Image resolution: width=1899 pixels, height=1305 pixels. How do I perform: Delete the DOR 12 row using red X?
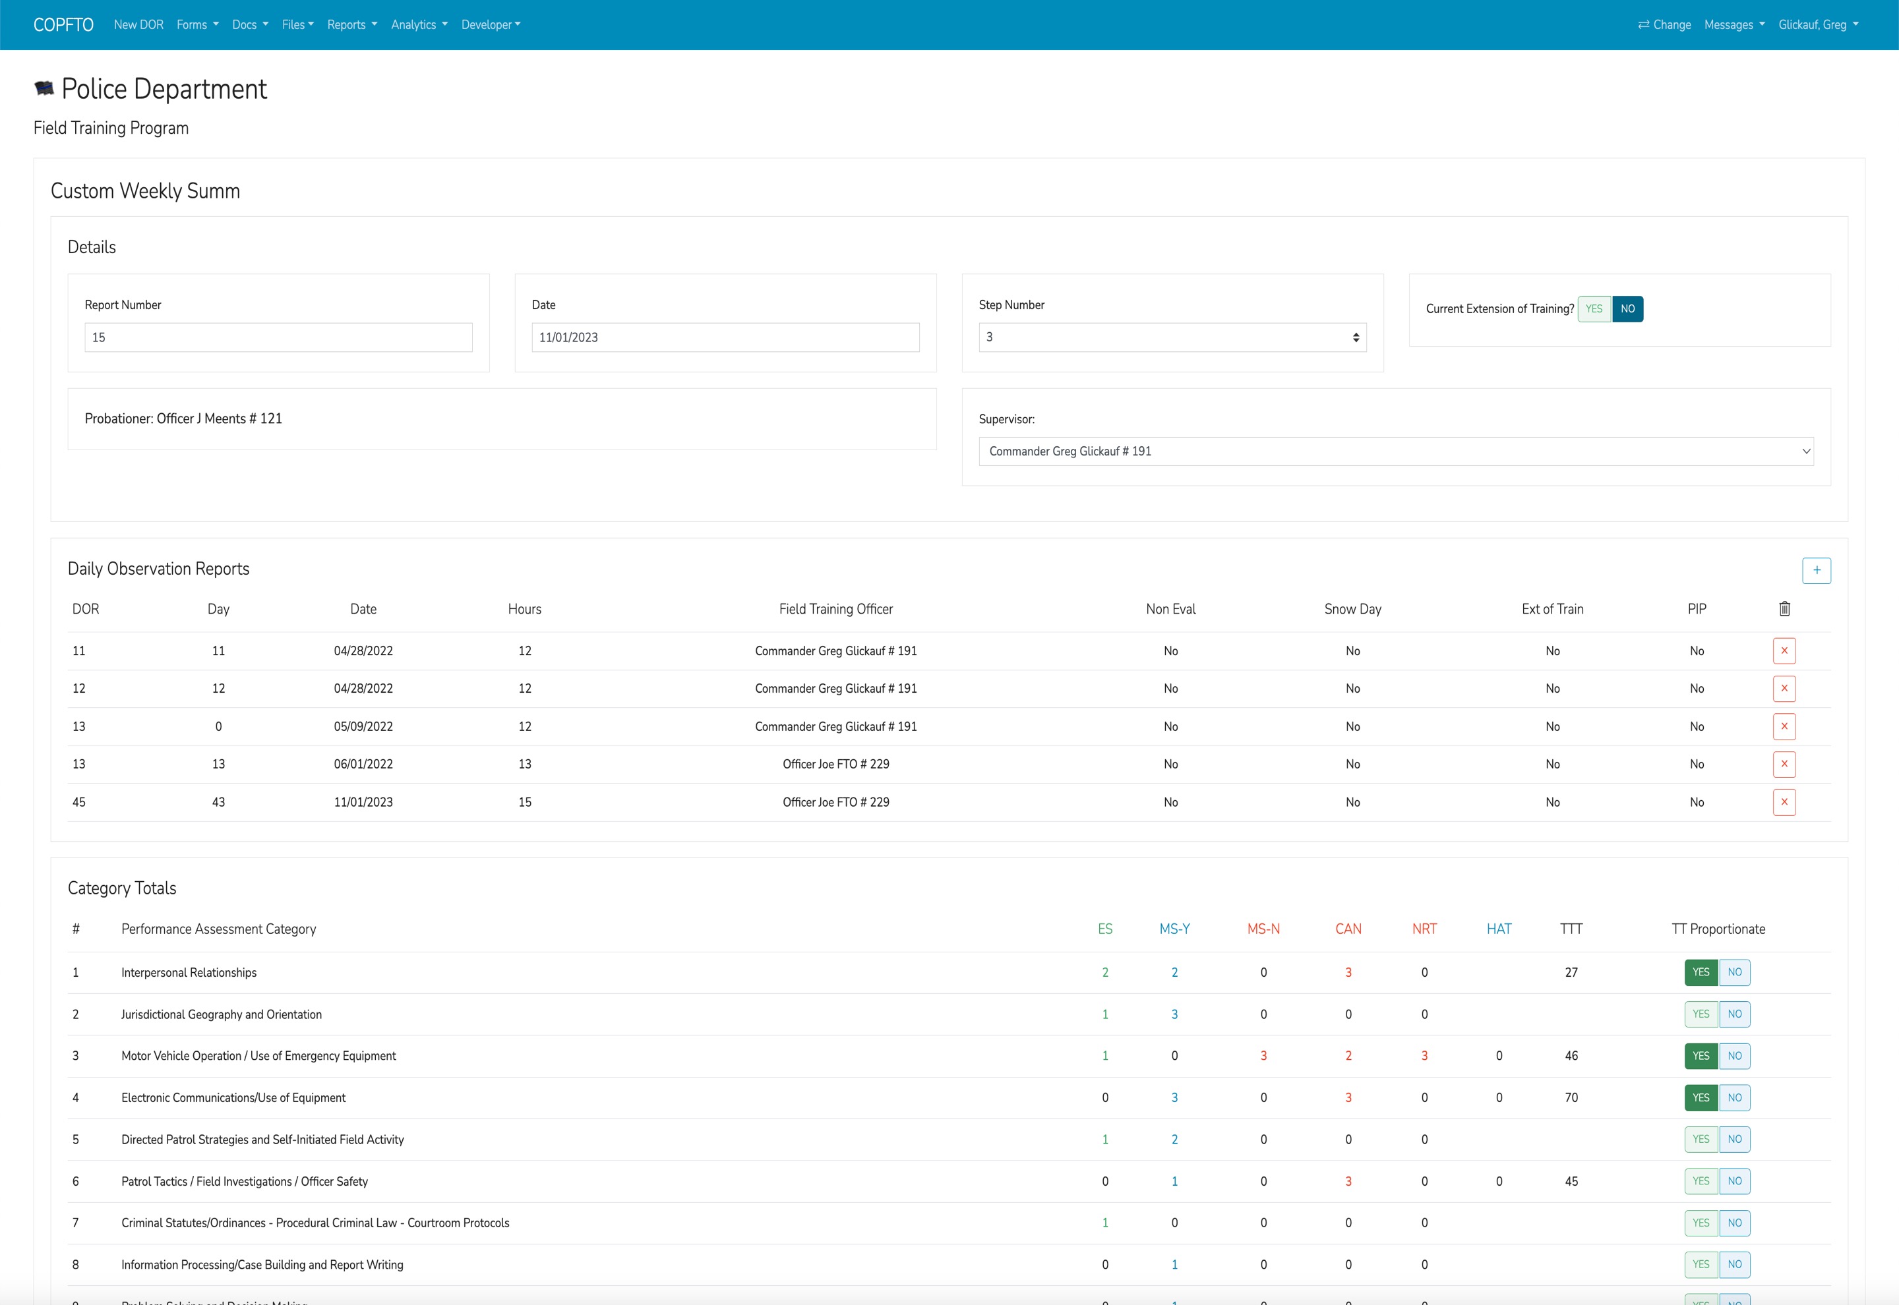coord(1784,689)
